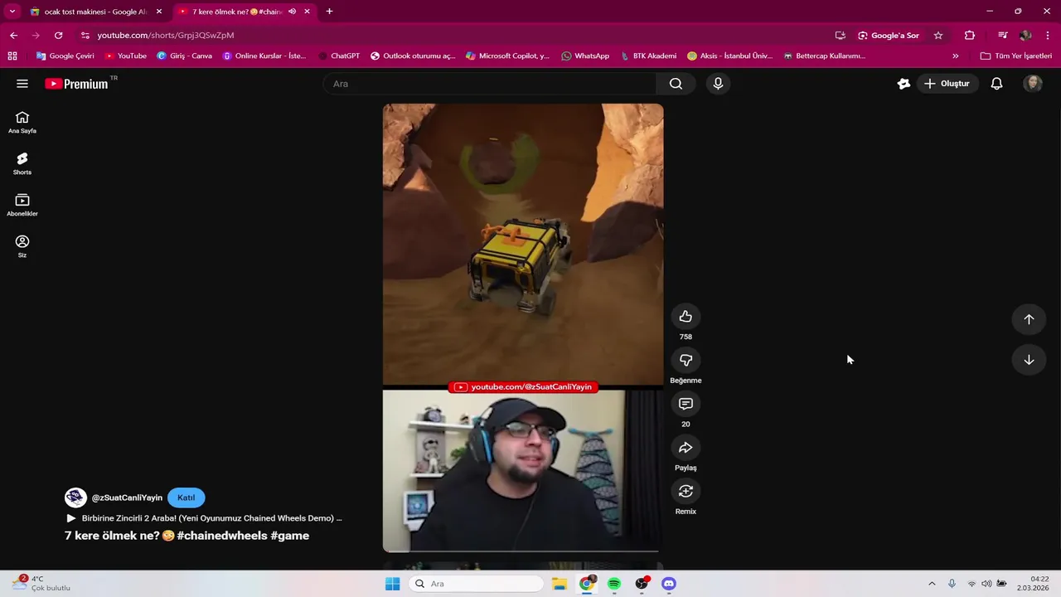Image resolution: width=1061 pixels, height=597 pixels.
Task: Open the Online Kurslar bookmark
Action: pyautogui.click(x=264, y=56)
